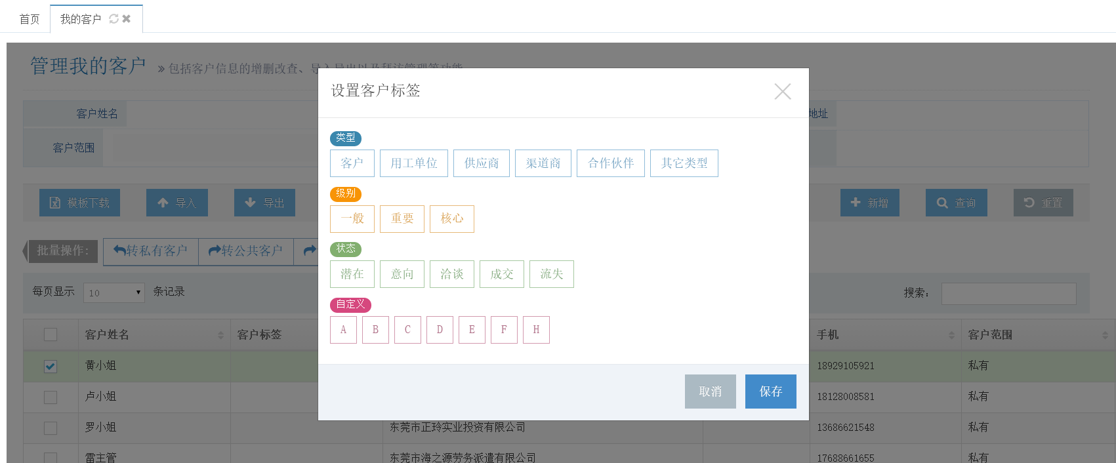Viewport: 1116px width, 463px height.
Task: Select custom tag E
Action: tap(472, 330)
